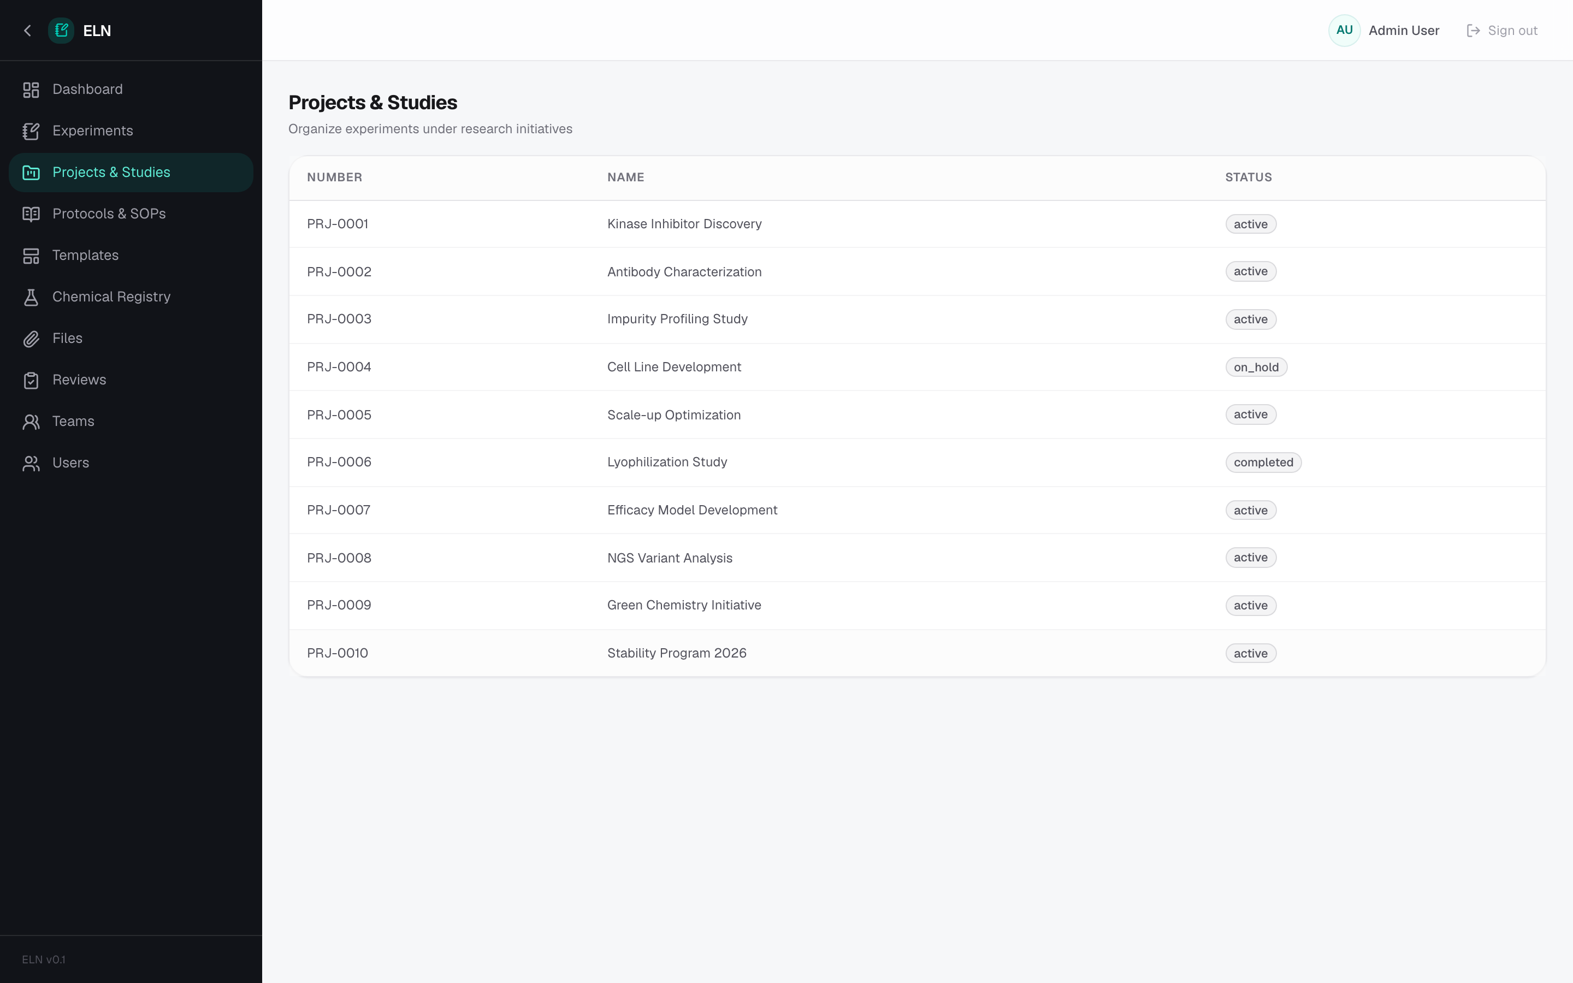The width and height of the screenshot is (1573, 983).
Task: Open Impurity Profiling Study project
Action: click(677, 319)
